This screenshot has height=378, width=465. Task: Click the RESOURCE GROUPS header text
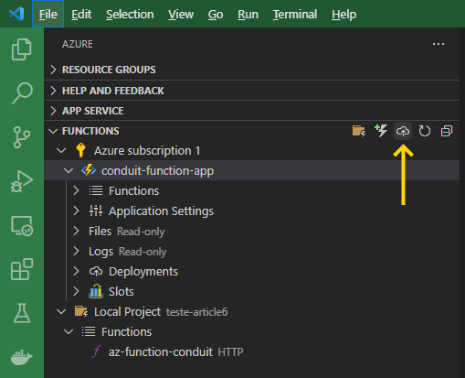109,70
